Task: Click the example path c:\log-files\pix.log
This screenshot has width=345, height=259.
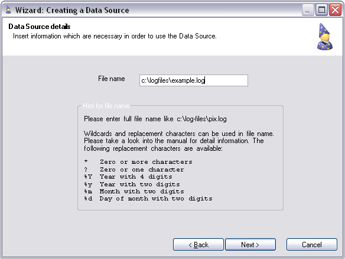Action: point(201,119)
